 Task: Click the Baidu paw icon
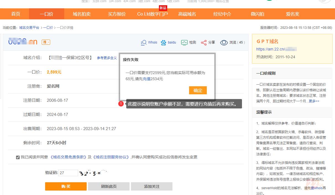[163, 42]
